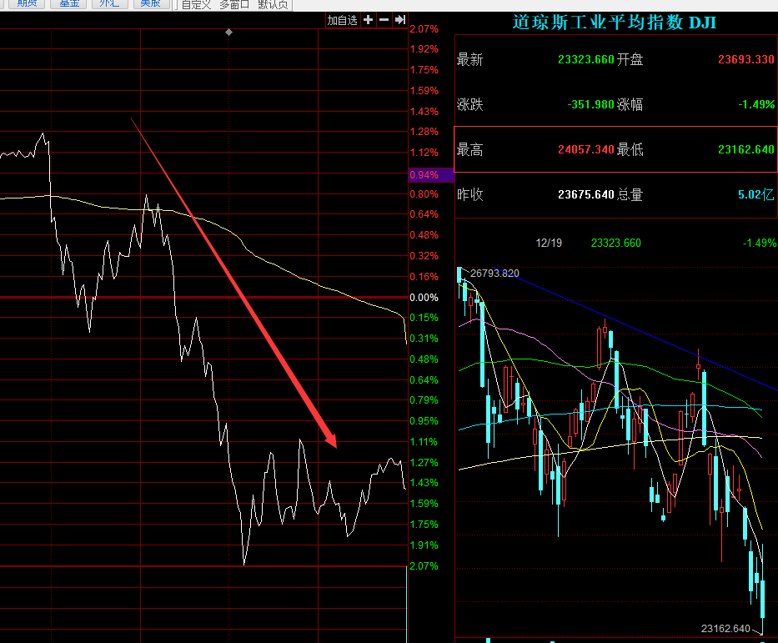Switch to the 基金 tab
Image resolution: width=778 pixels, height=643 pixels.
point(68,4)
